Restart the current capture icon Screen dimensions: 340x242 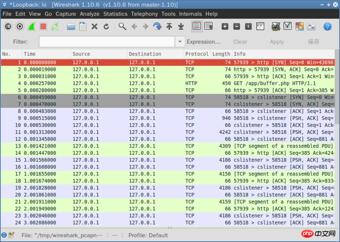(x=55, y=26)
